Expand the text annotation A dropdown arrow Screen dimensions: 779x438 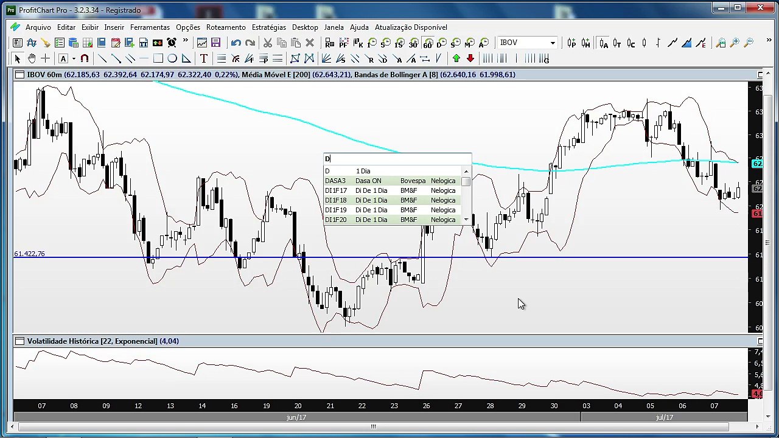click(x=74, y=58)
